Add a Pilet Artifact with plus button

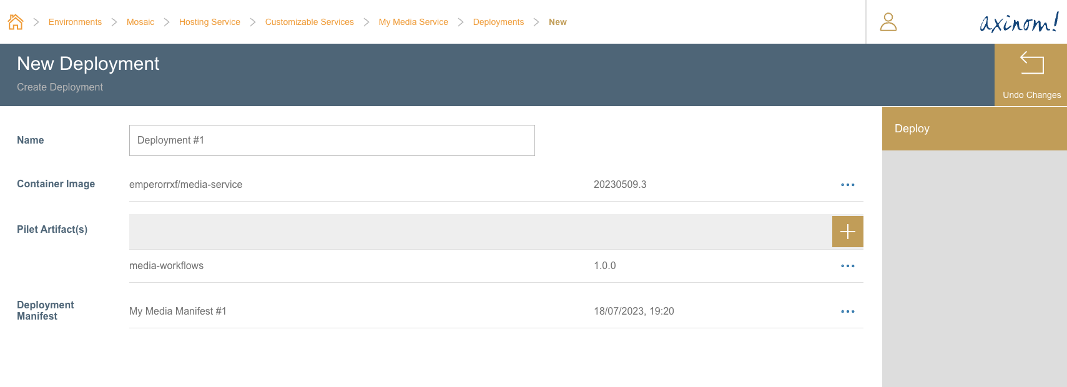click(x=847, y=232)
